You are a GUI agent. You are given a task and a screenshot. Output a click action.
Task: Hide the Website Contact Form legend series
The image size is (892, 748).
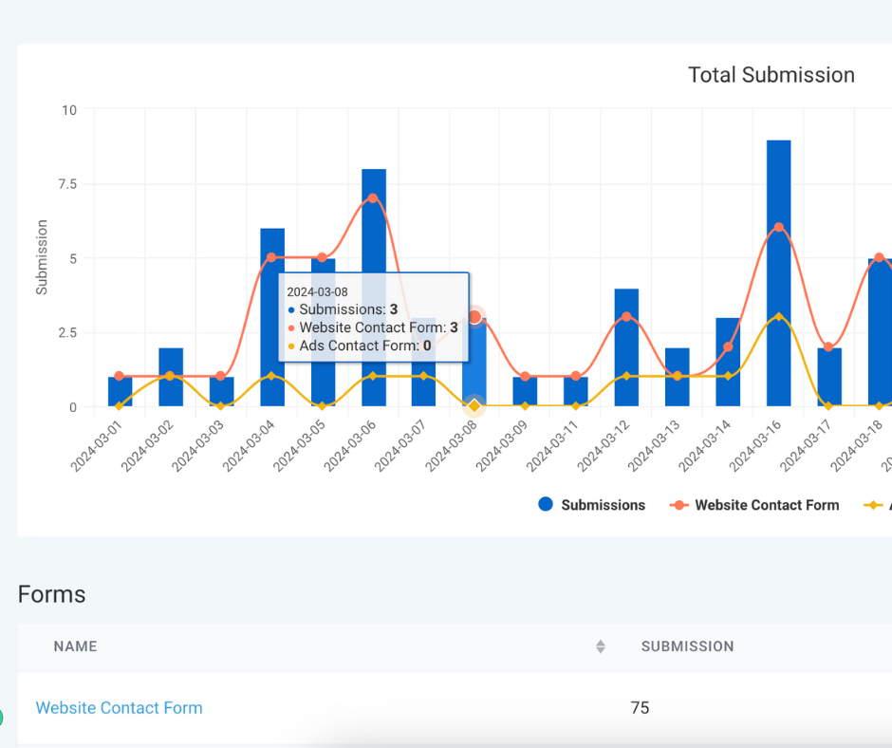(754, 505)
